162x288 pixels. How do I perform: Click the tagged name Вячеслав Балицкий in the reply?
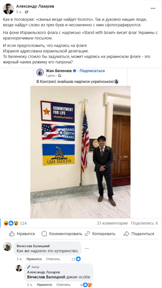(46, 277)
